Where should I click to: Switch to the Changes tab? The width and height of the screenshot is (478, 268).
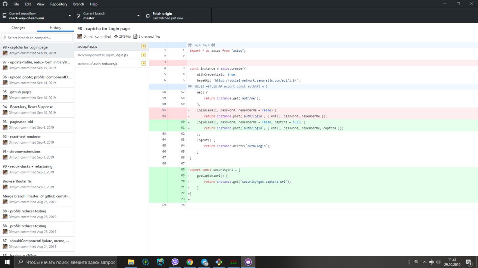click(18, 28)
